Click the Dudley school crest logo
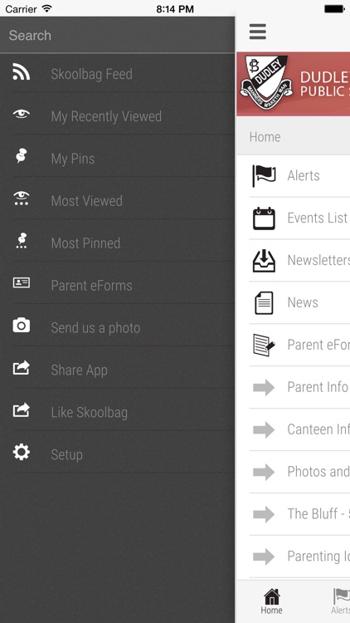350x623 pixels. pyautogui.click(x=267, y=83)
